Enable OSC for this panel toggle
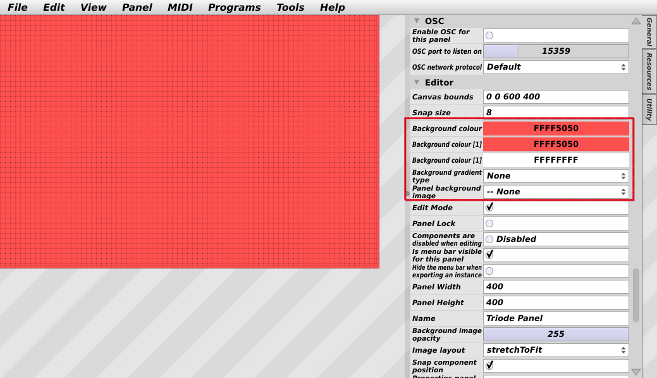The width and height of the screenshot is (657, 378). pos(489,35)
